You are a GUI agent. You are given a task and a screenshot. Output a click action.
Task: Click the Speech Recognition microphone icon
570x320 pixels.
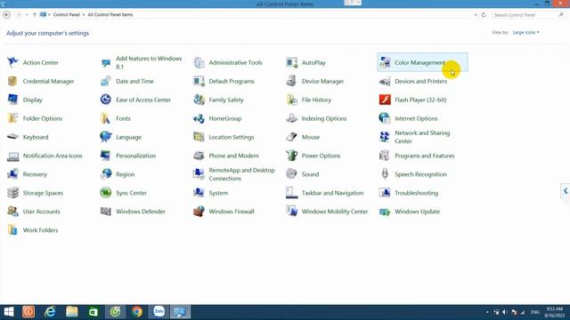tap(385, 174)
